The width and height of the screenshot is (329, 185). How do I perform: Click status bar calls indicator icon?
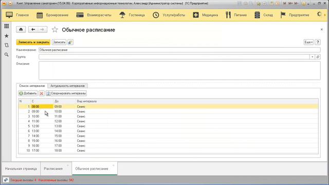(6, 180)
